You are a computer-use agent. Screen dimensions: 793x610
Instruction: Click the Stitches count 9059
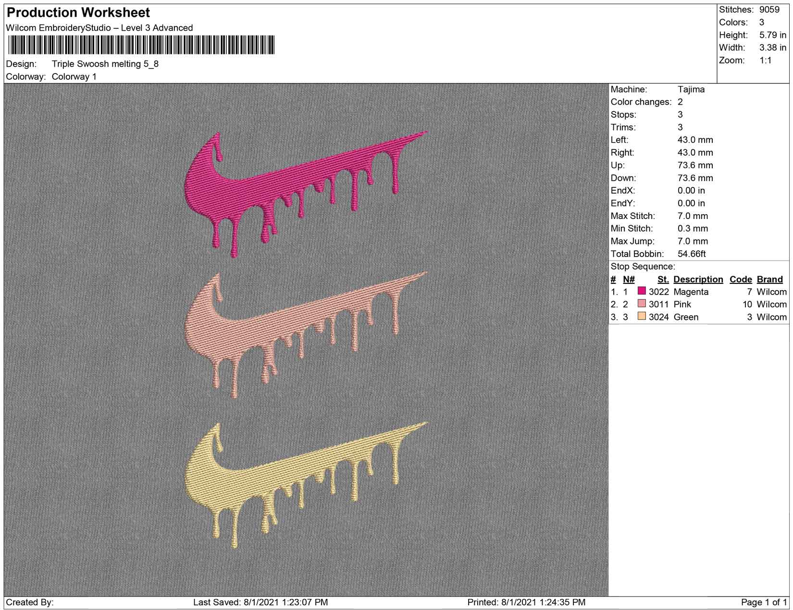(x=769, y=10)
